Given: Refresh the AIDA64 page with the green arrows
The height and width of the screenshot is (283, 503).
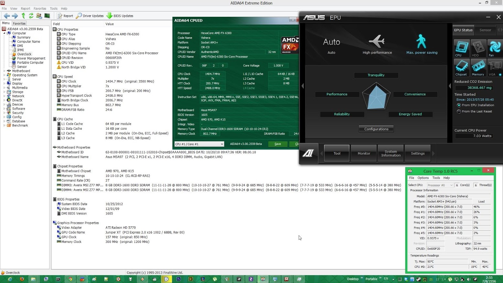Looking at the screenshot, I should 31,16.
